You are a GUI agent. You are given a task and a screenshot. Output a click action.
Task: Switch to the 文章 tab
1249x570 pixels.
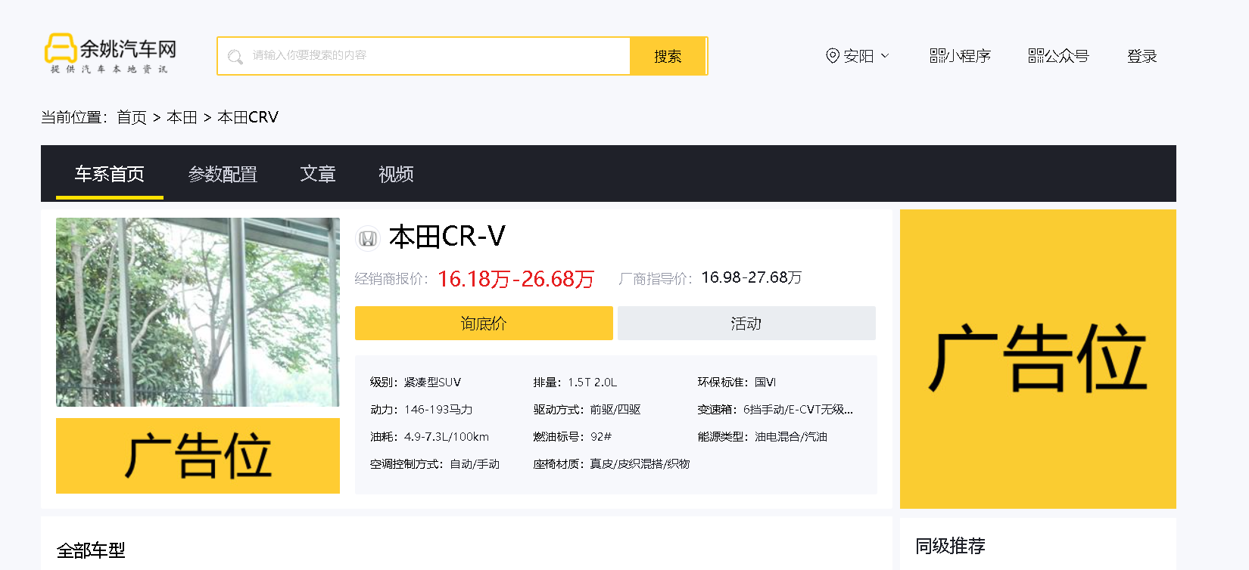(x=318, y=174)
